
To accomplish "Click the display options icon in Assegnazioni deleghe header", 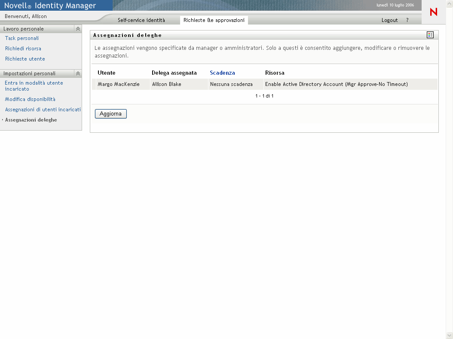I will click(430, 35).
